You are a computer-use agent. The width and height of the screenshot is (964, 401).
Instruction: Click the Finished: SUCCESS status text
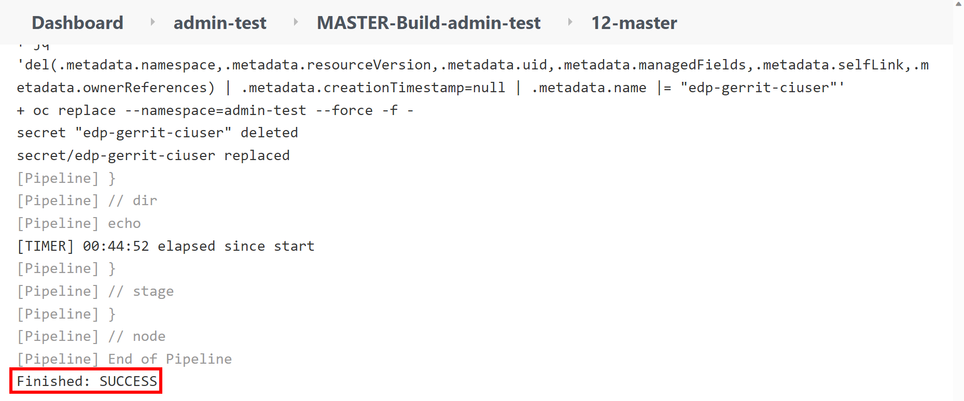(x=87, y=381)
